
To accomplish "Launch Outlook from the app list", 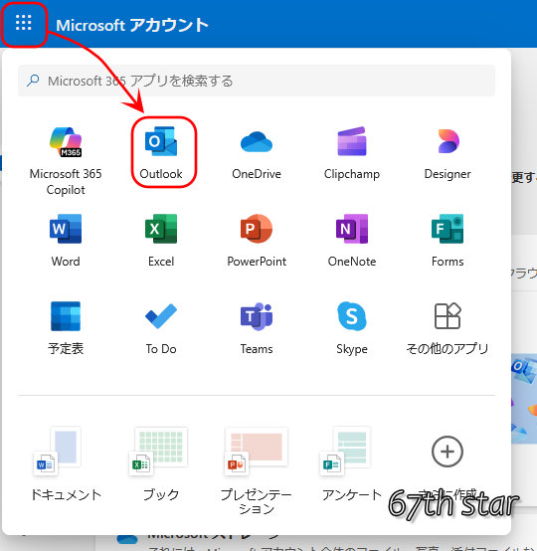I will tap(161, 153).
